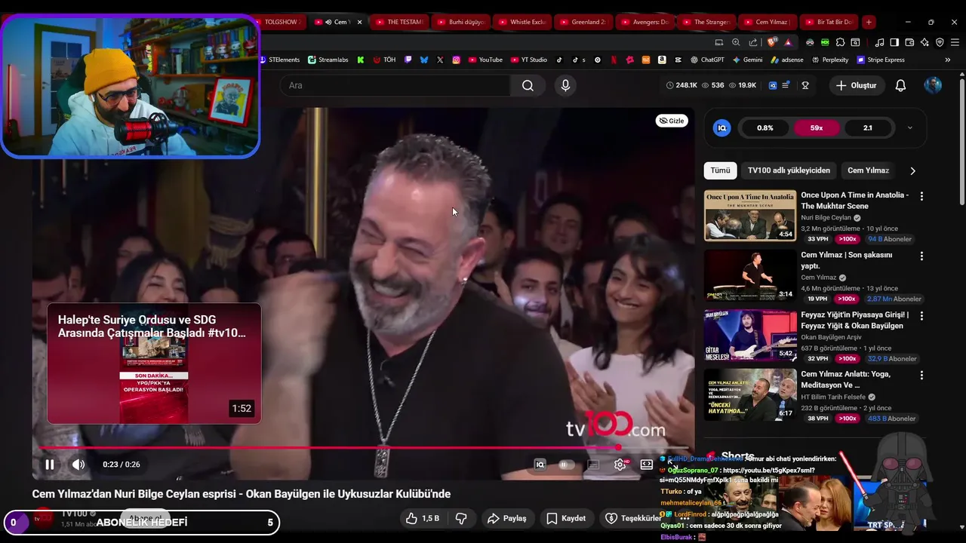Screen dimensions: 966x543
Task: Open Feyyaz Yiğit'in Piyasaya Girişi video title
Action: coord(855,321)
